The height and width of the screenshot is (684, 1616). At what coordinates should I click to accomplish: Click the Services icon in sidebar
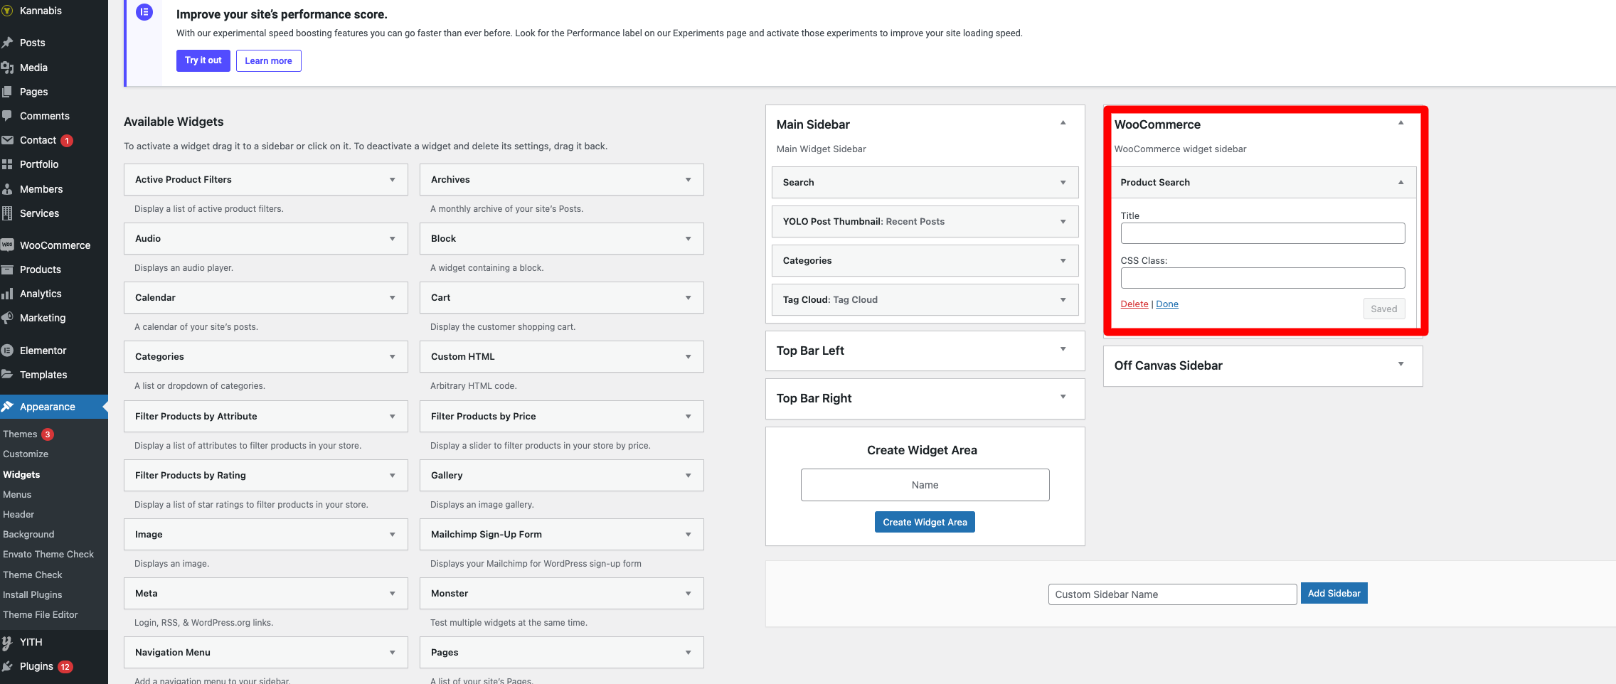point(7,213)
